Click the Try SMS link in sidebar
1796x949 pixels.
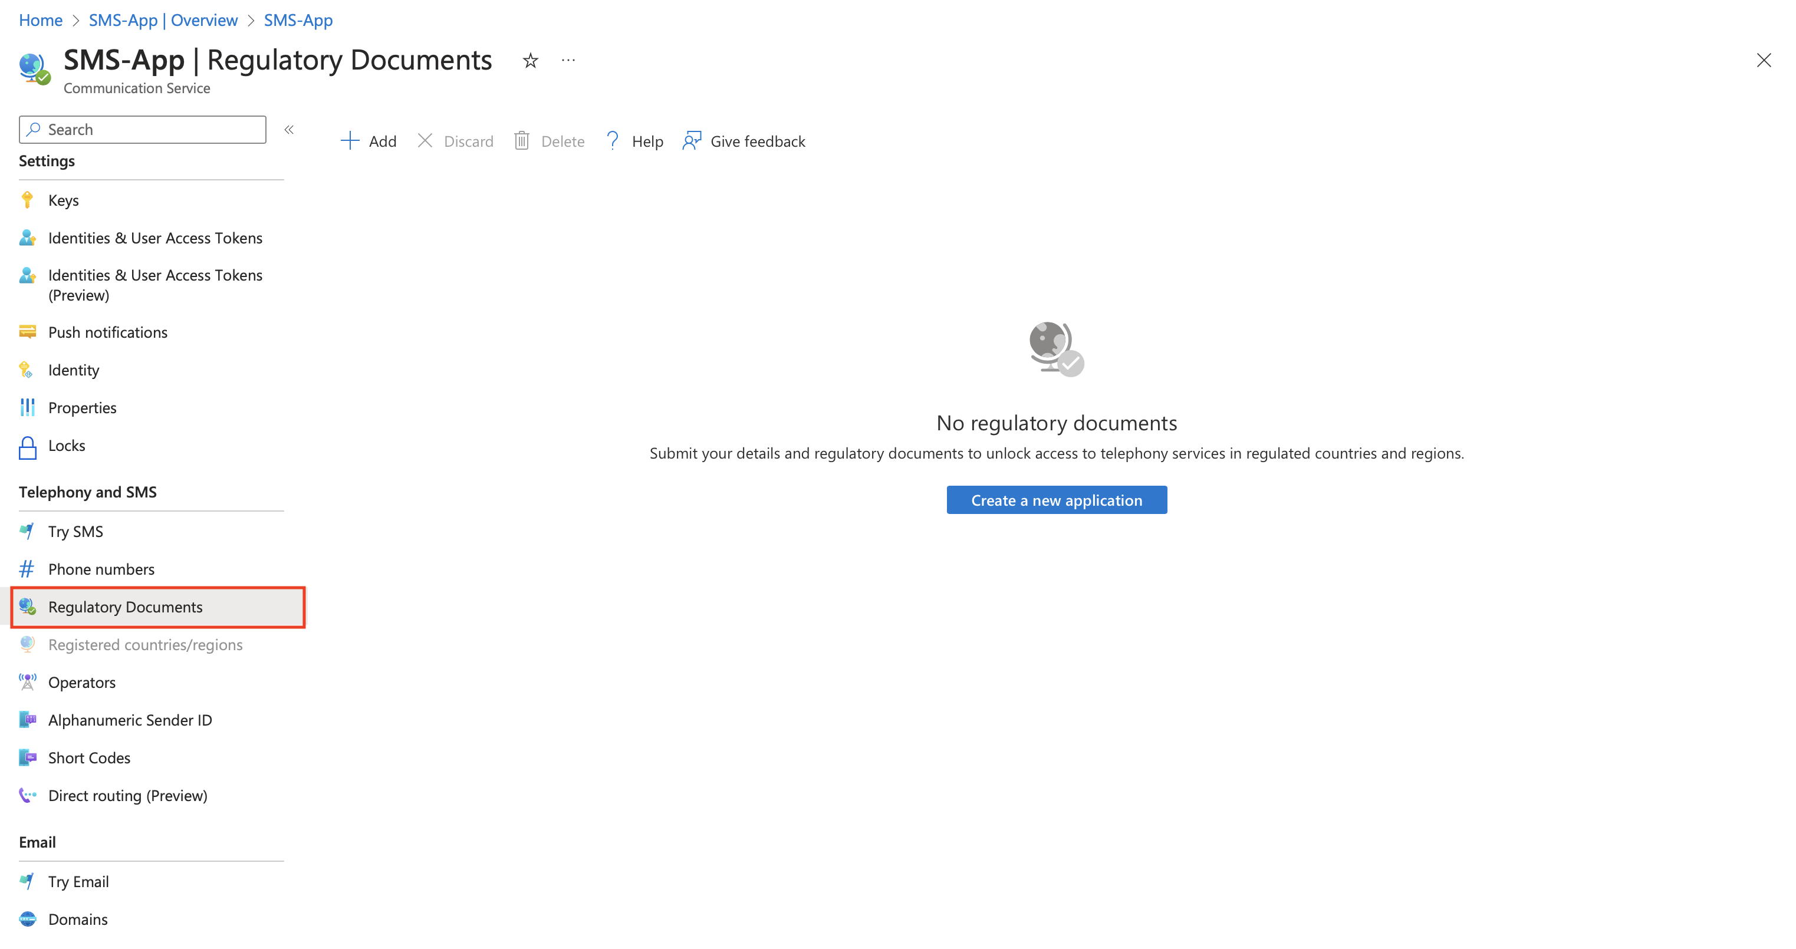coord(75,531)
